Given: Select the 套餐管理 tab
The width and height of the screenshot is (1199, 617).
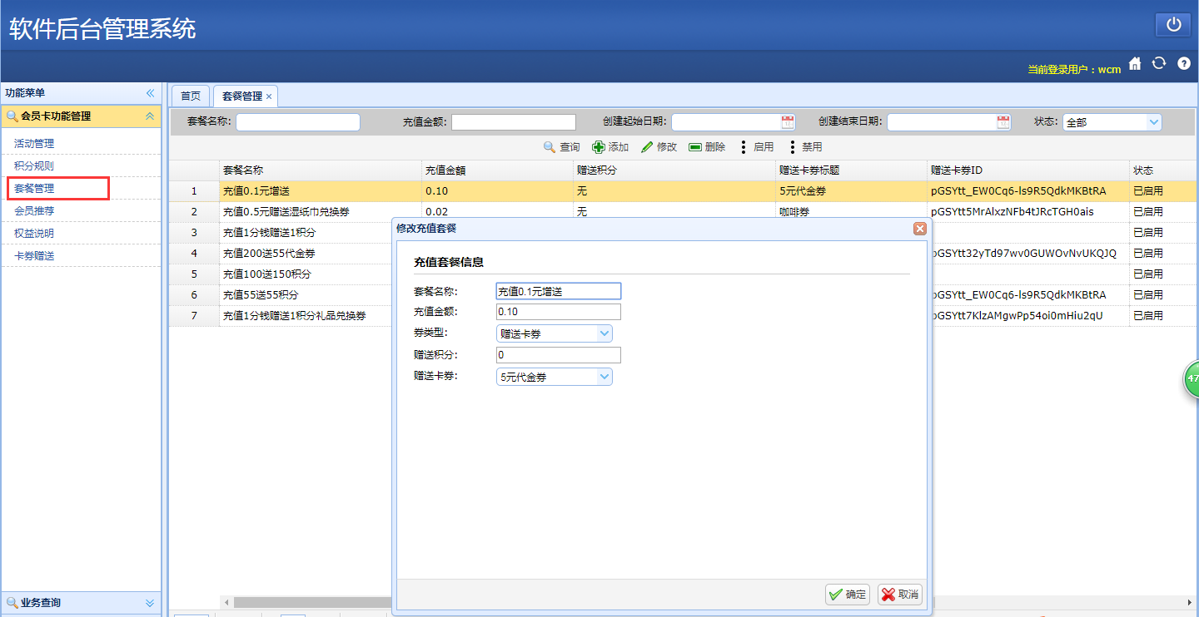Looking at the screenshot, I should pos(242,96).
